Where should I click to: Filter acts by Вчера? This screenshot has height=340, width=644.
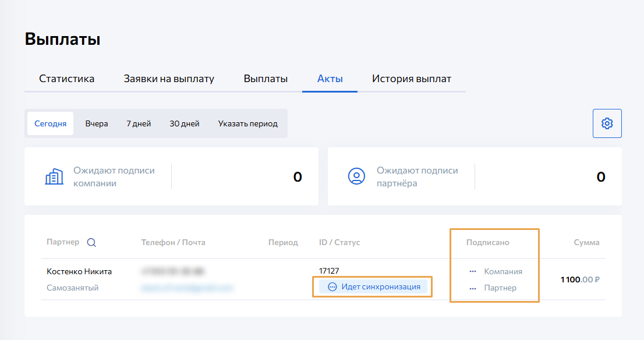97,123
